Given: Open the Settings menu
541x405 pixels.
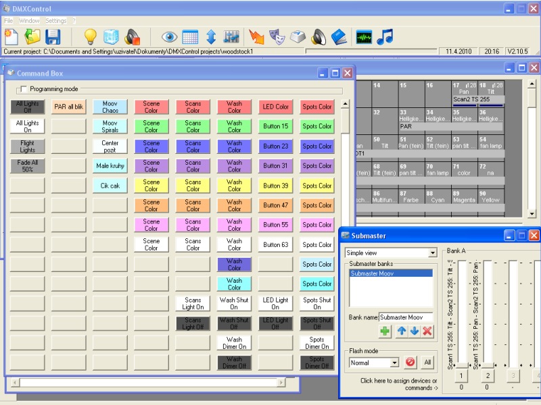Looking at the screenshot, I should coord(56,21).
